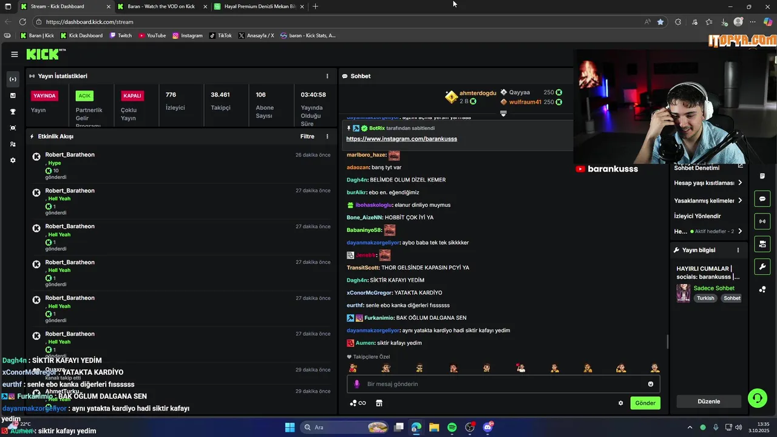Open the emoji picker in chat input
The image size is (777, 437).
pos(651,384)
